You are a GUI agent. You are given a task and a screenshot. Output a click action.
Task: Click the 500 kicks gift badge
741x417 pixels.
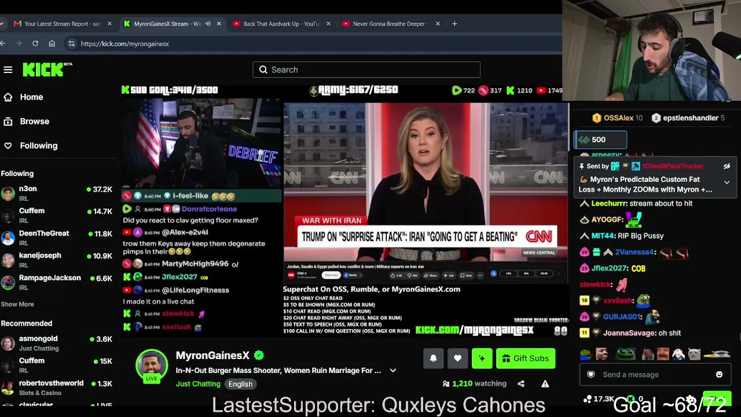(600, 140)
